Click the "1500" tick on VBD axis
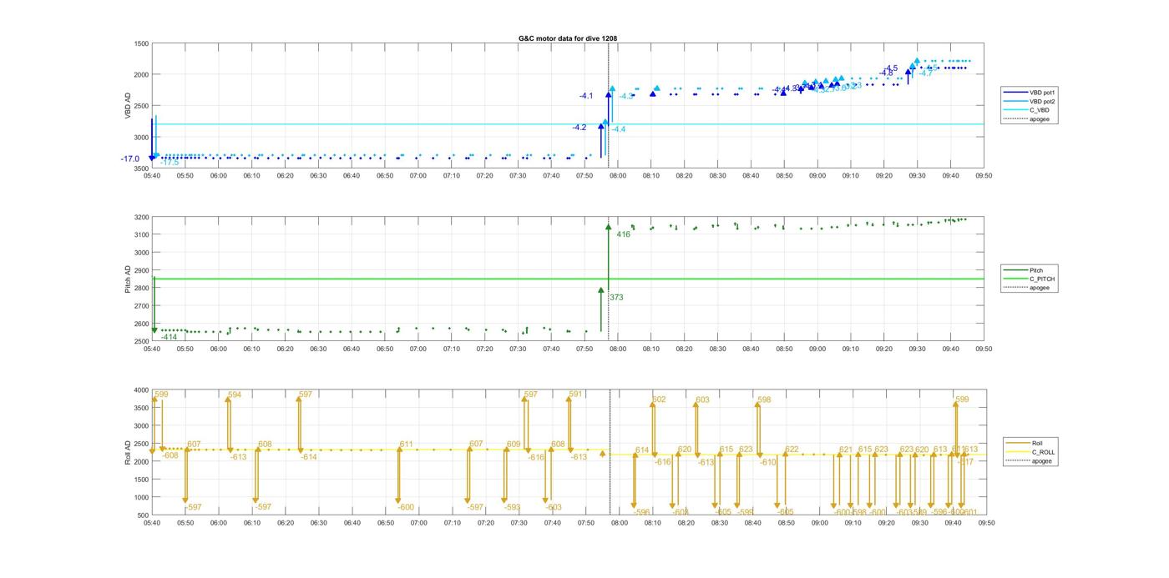This screenshot has height=578, width=1169. [x=141, y=43]
